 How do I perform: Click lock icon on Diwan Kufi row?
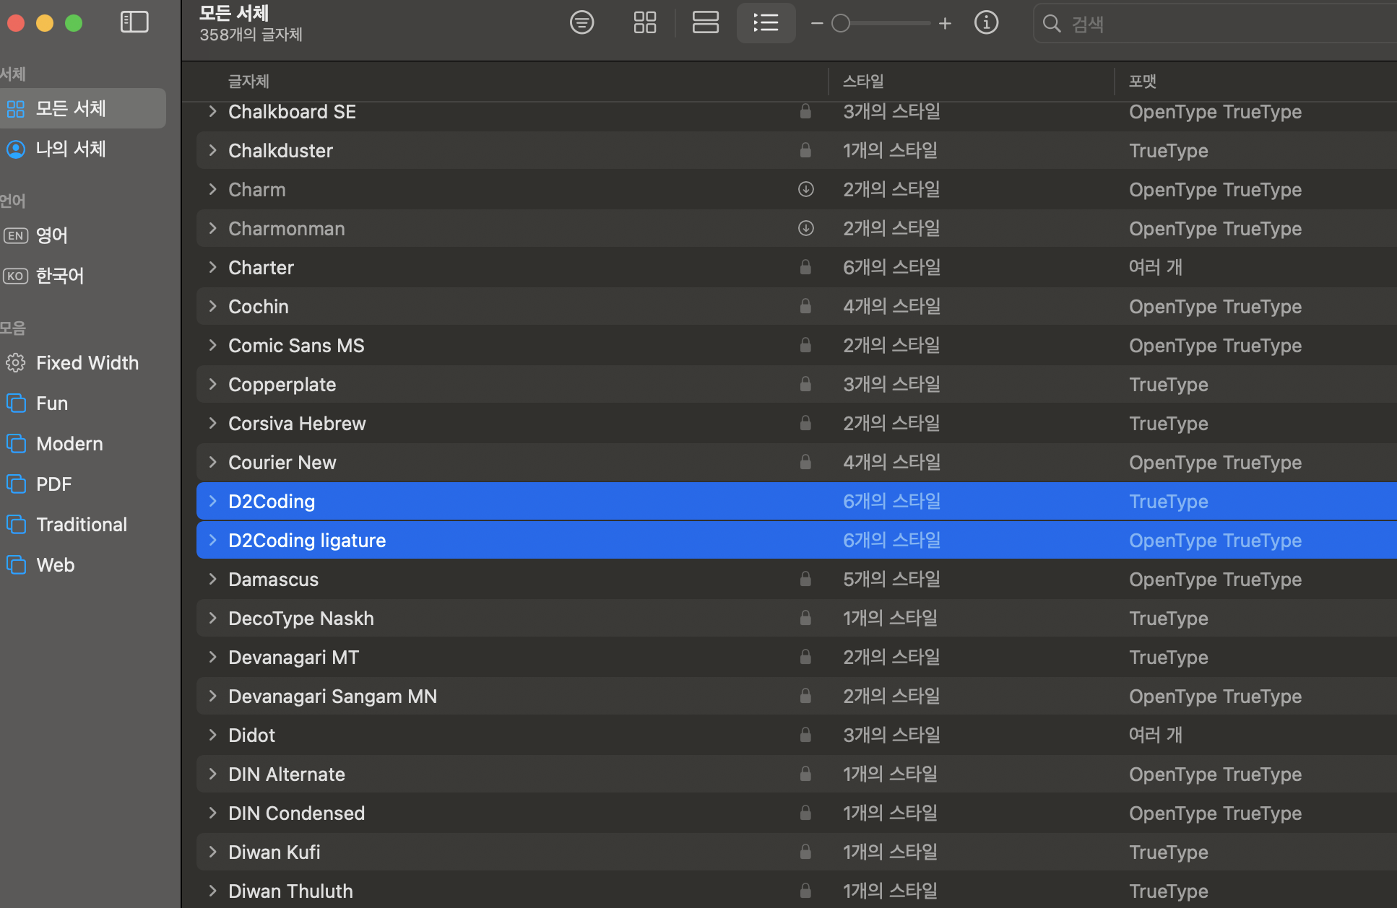pos(805,852)
